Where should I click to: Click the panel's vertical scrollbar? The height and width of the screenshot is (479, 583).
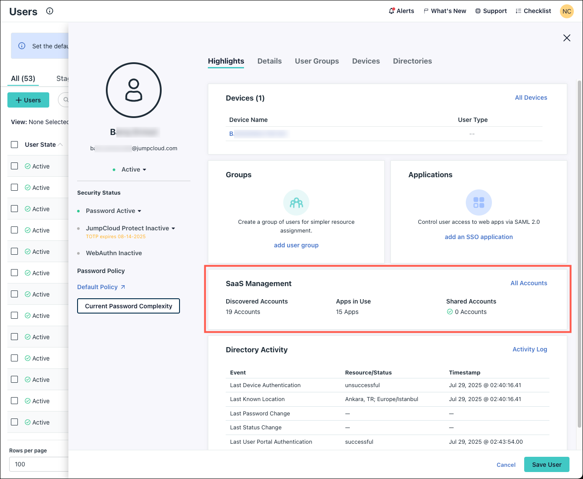point(579,253)
